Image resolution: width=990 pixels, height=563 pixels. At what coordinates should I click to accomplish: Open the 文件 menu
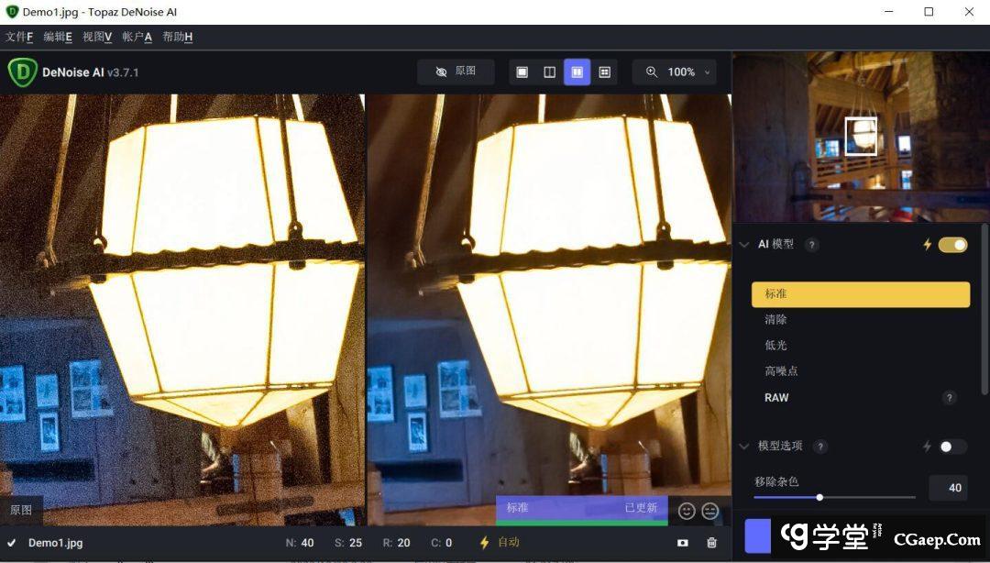tap(19, 37)
